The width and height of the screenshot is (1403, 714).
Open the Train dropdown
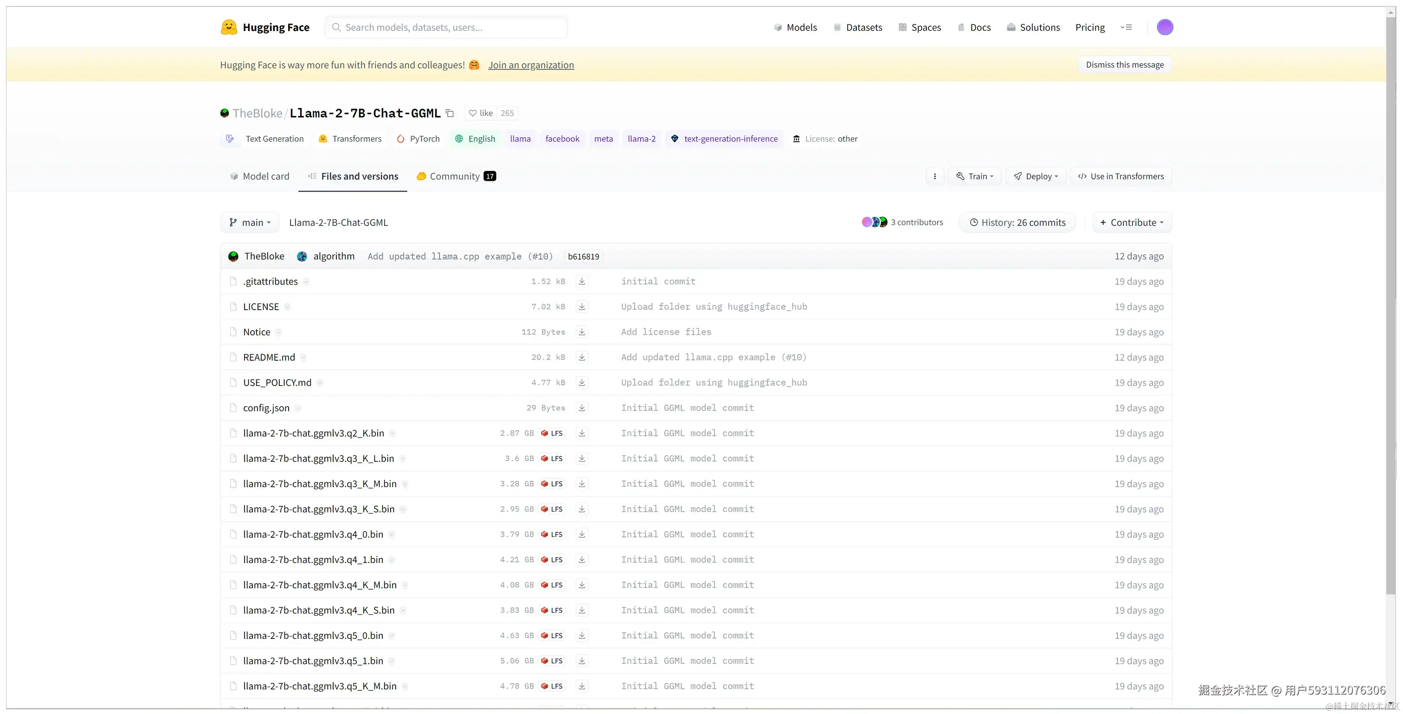click(x=975, y=176)
